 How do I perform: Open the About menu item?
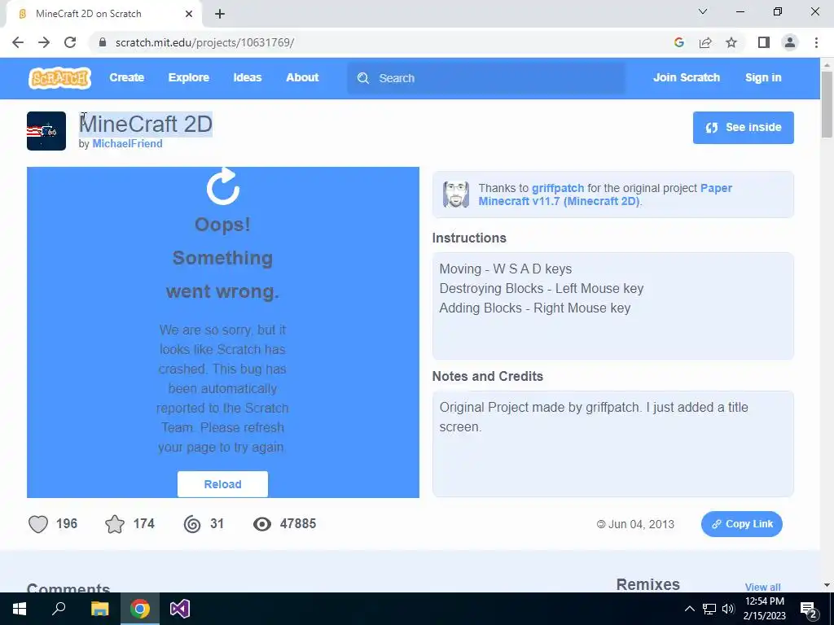pyautogui.click(x=302, y=77)
